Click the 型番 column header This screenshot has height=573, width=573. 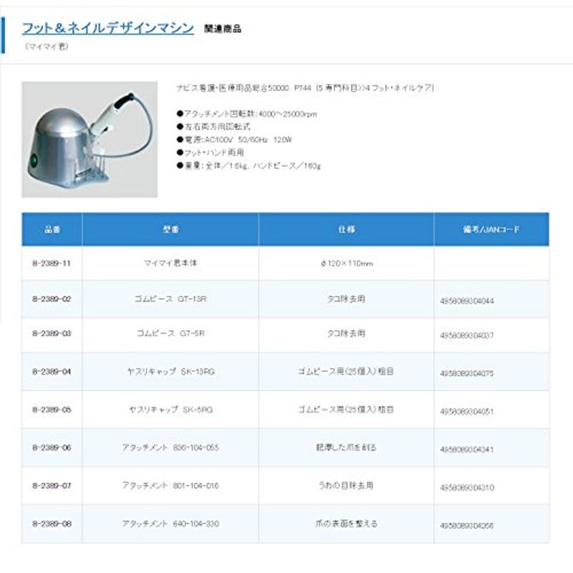click(170, 230)
